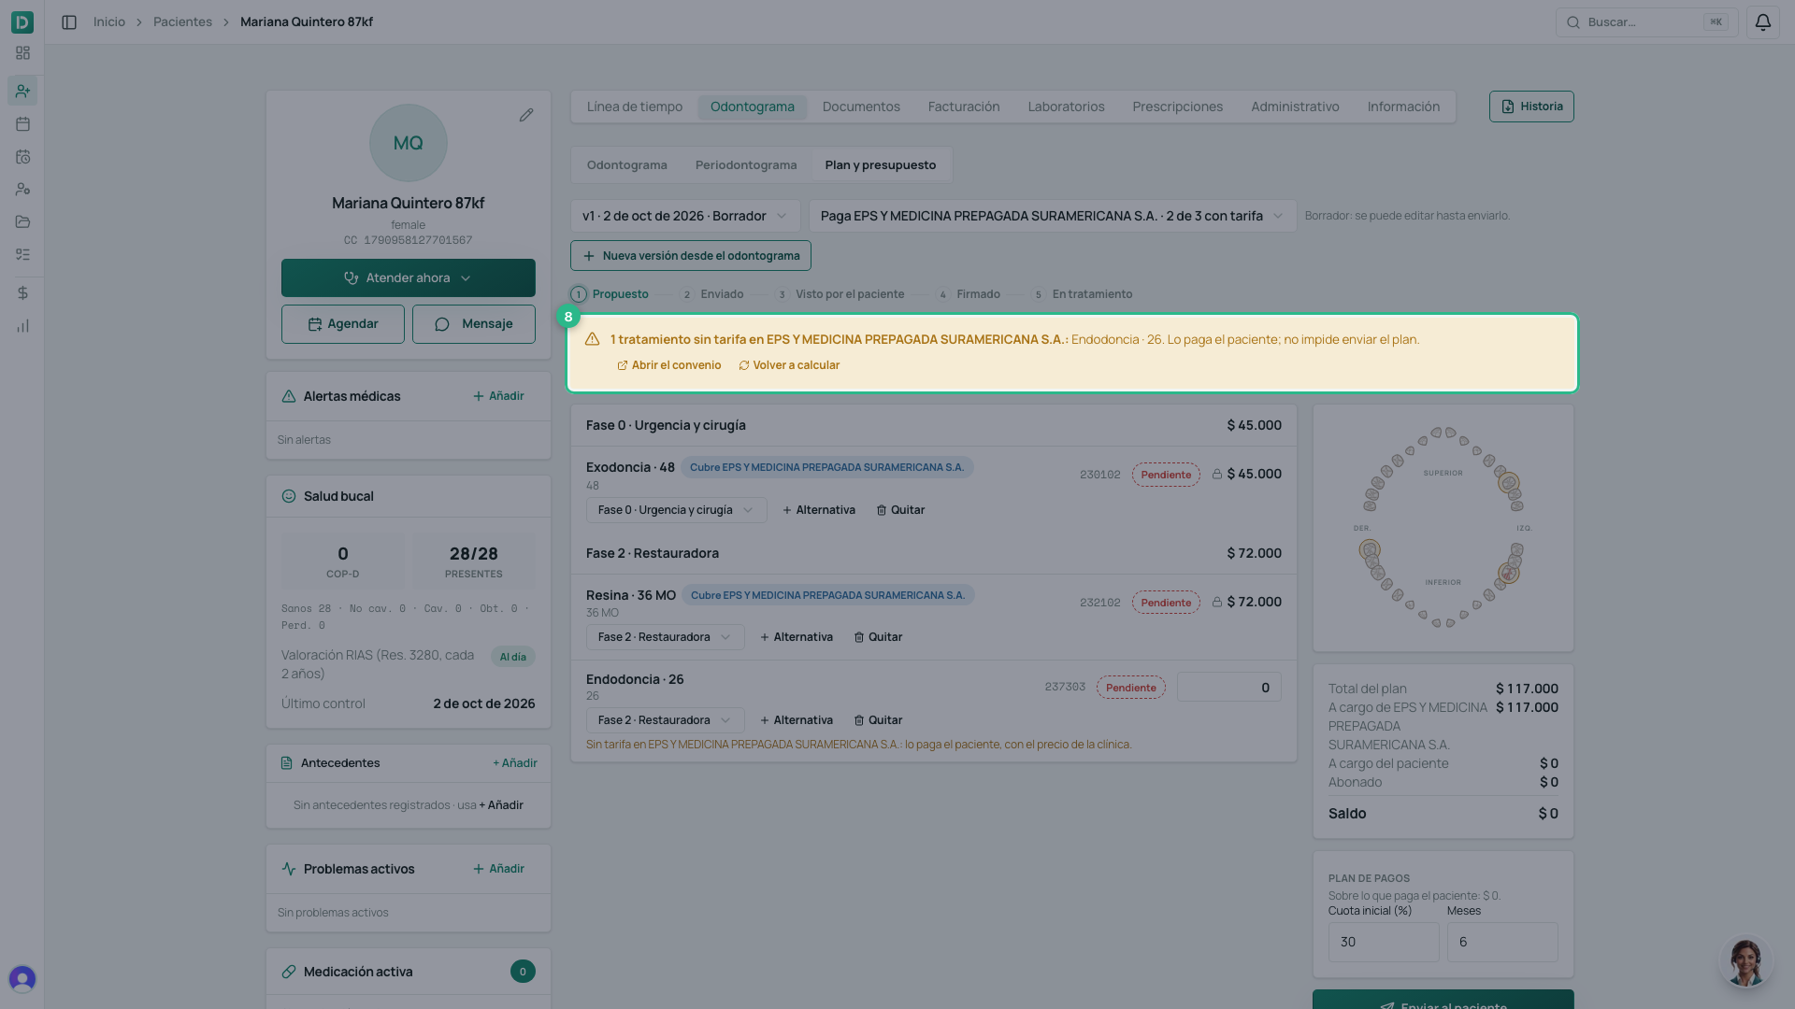Add alternative for Exodoncia 48
This screenshot has width=1795, height=1009.
click(x=818, y=510)
